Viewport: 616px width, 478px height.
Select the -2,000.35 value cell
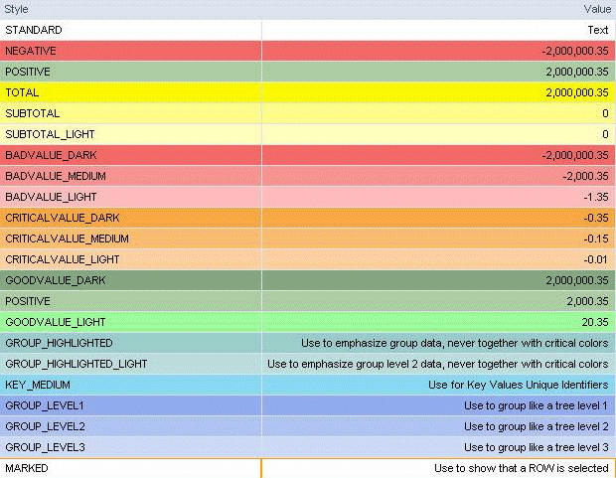point(576,176)
